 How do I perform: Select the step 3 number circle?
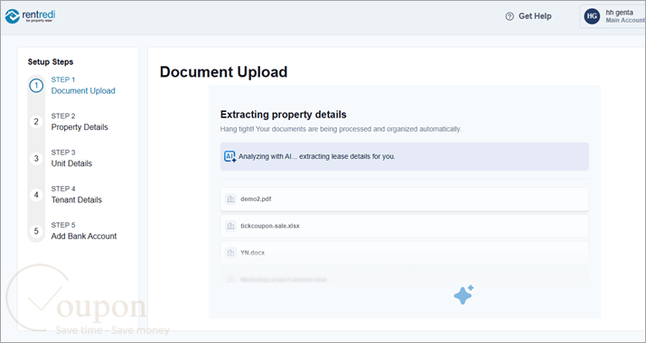(x=36, y=158)
